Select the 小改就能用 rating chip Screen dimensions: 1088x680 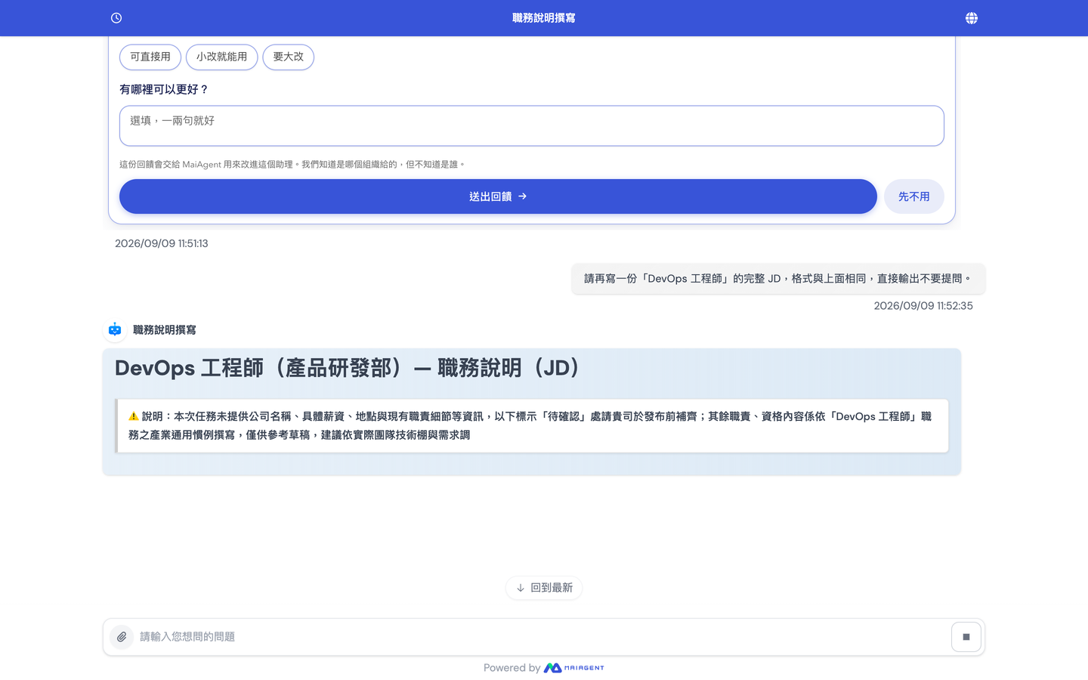tap(222, 57)
